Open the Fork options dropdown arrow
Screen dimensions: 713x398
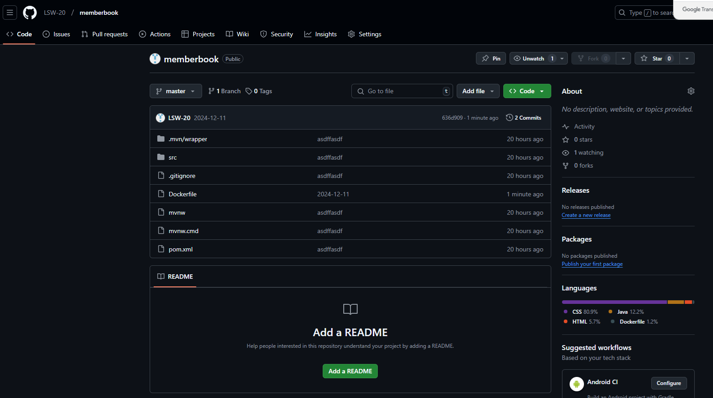623,58
